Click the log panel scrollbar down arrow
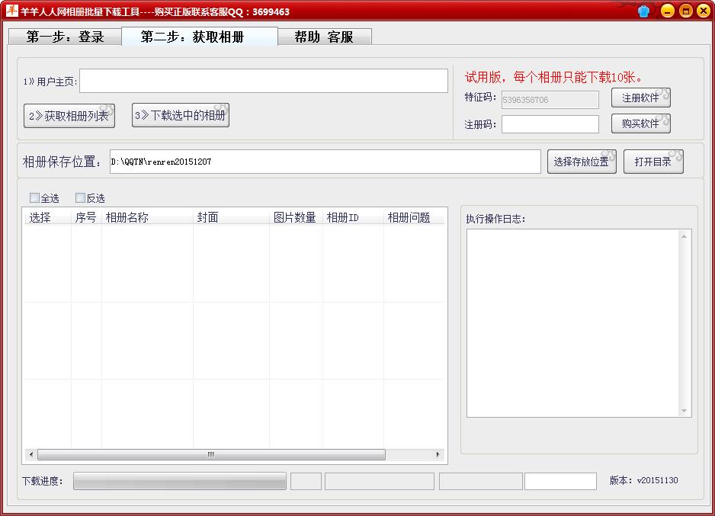The width and height of the screenshot is (715, 516). [x=685, y=411]
